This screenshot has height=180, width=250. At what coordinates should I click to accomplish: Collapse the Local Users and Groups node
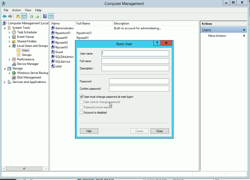pos(9,46)
